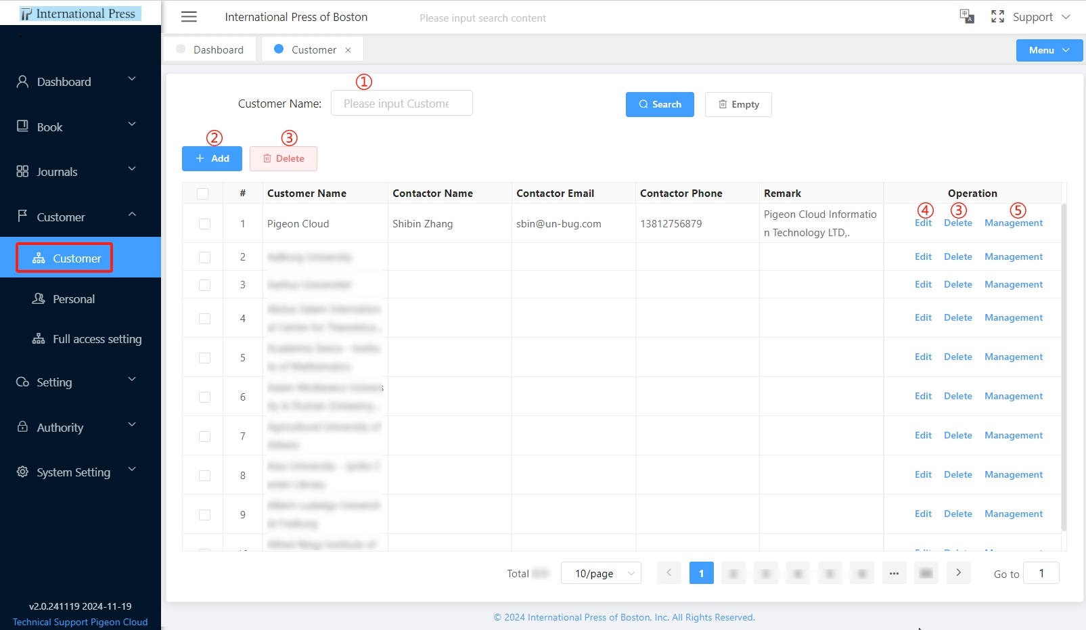Tick the checkbox for Pigeon Cloud row
The image size is (1086, 630).
(x=204, y=224)
